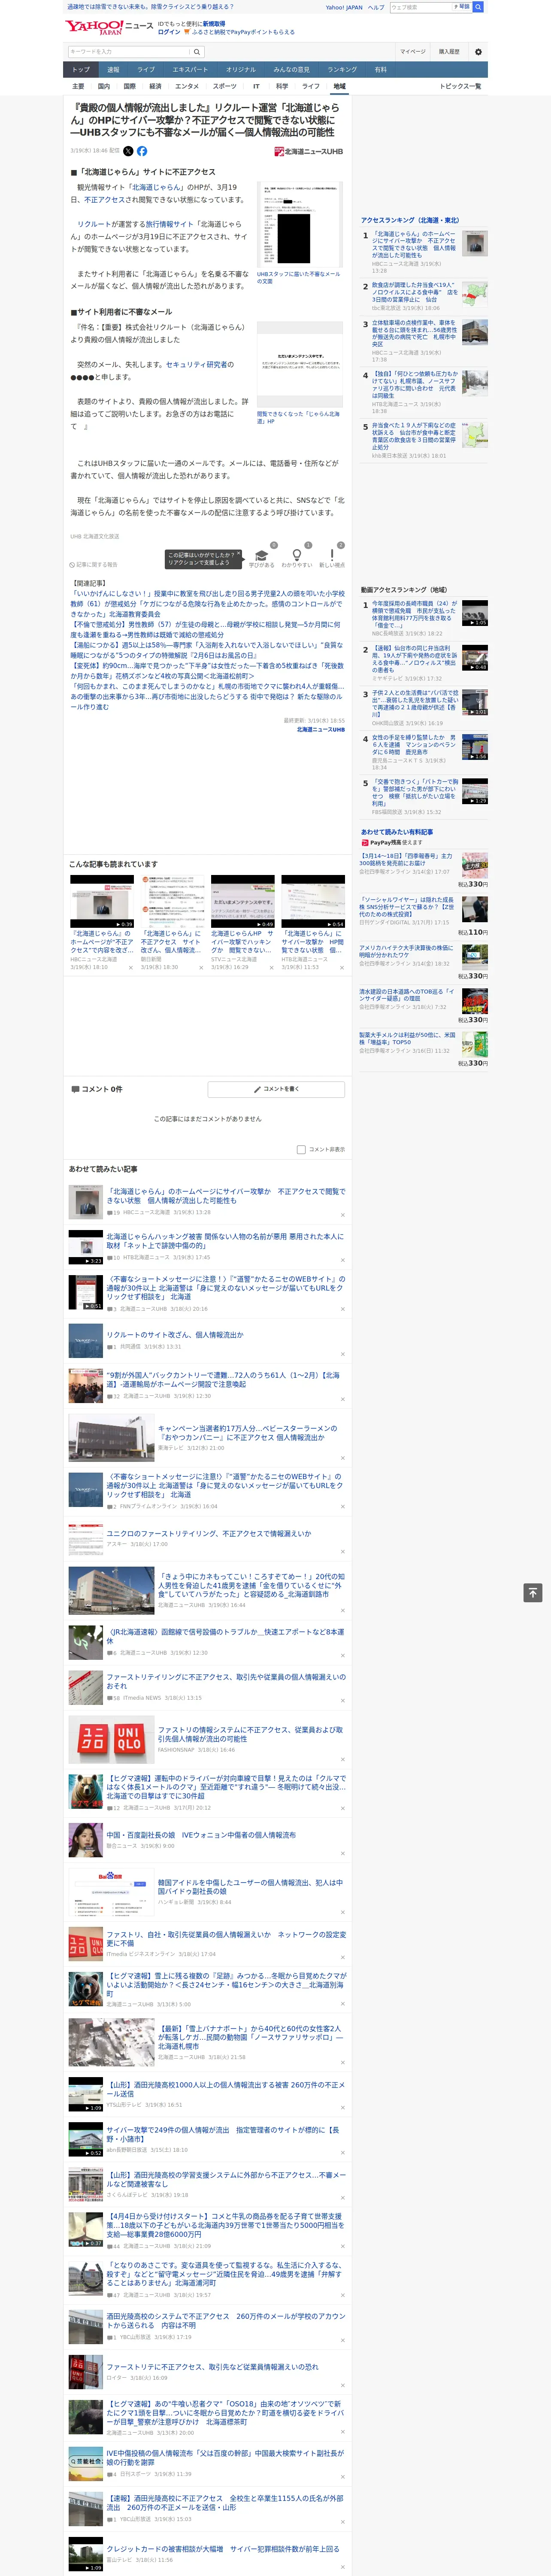Screen dimensions: 551x2576
Task: Open the オリジナル tab
Action: tap(241, 70)
